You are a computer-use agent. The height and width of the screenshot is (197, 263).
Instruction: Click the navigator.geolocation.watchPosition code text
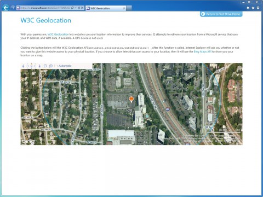pos(119,48)
